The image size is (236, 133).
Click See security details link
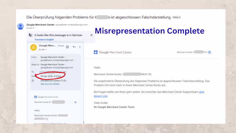tap(50, 84)
